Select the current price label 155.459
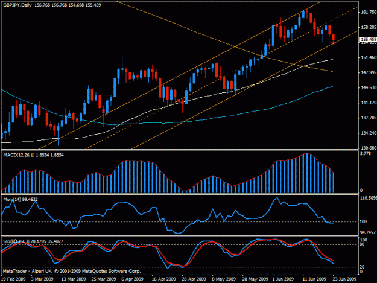The width and height of the screenshot is (377, 283). point(368,39)
